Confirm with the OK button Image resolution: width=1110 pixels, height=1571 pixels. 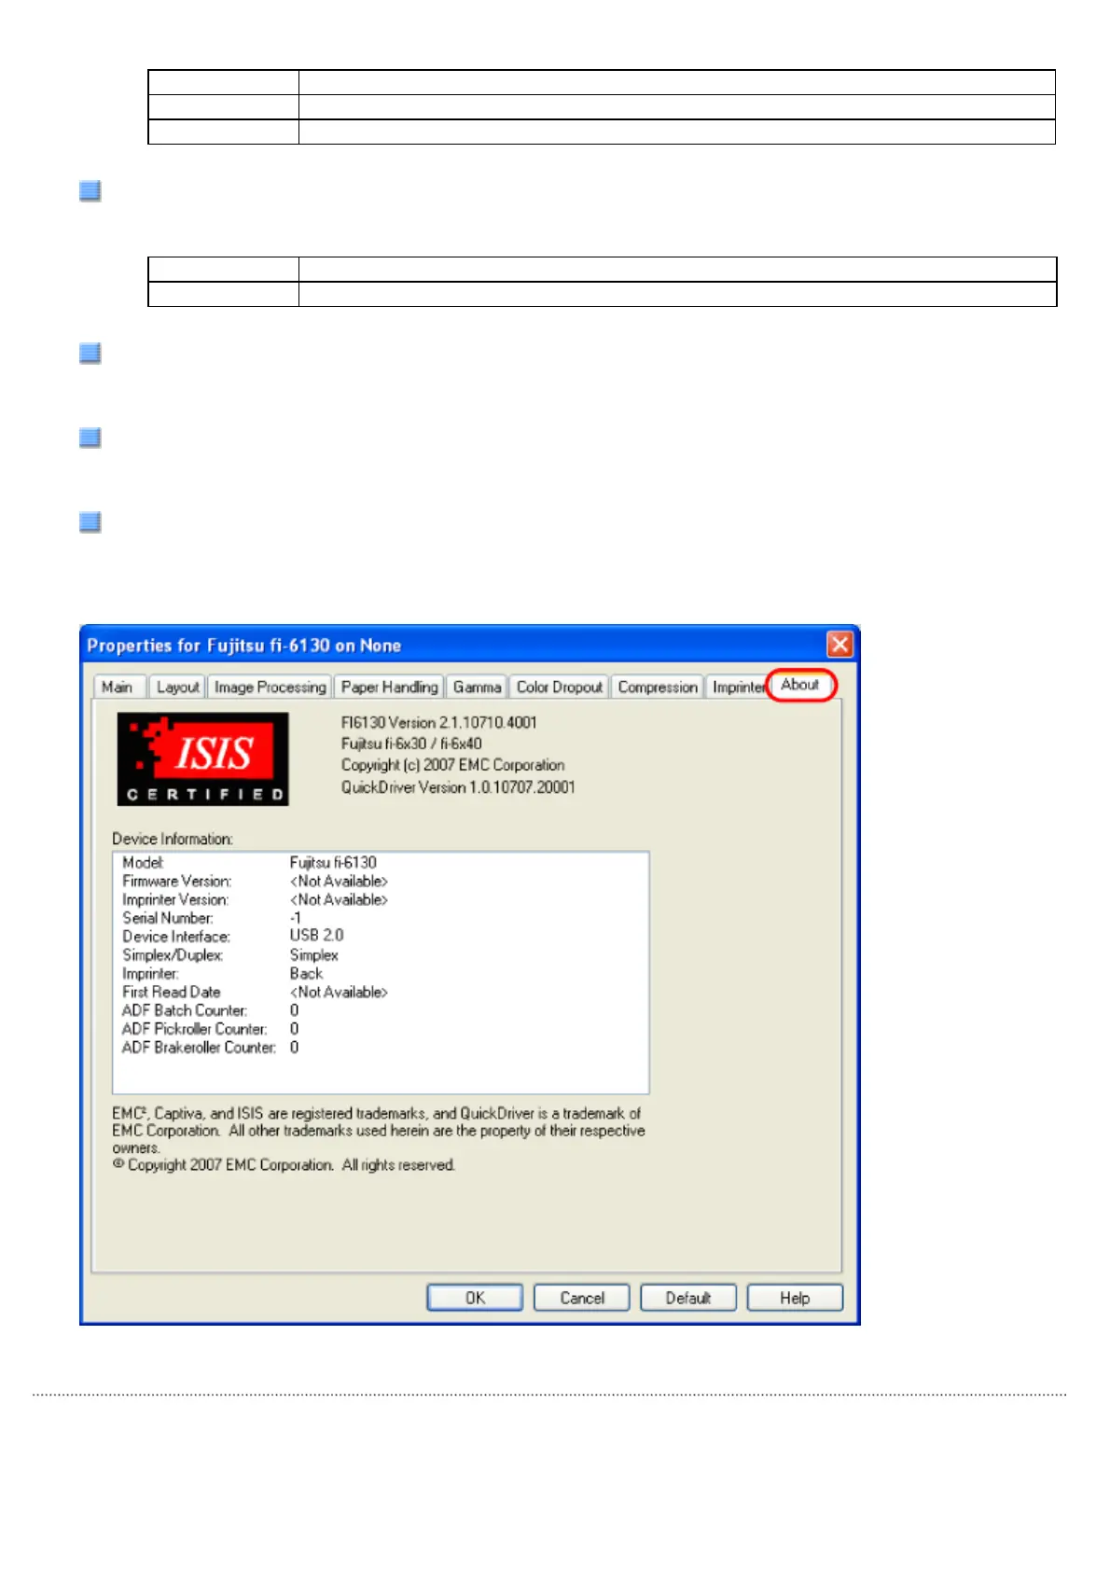tap(475, 1298)
